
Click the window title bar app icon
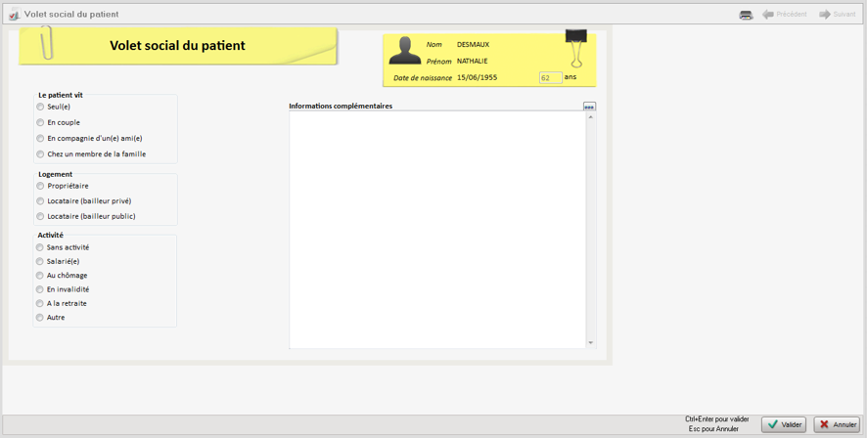click(14, 15)
